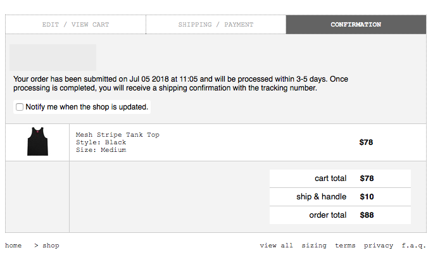Image resolution: width=440 pixels, height=262 pixels.
Task: Enable notify me when shop is updated
Action: point(20,107)
